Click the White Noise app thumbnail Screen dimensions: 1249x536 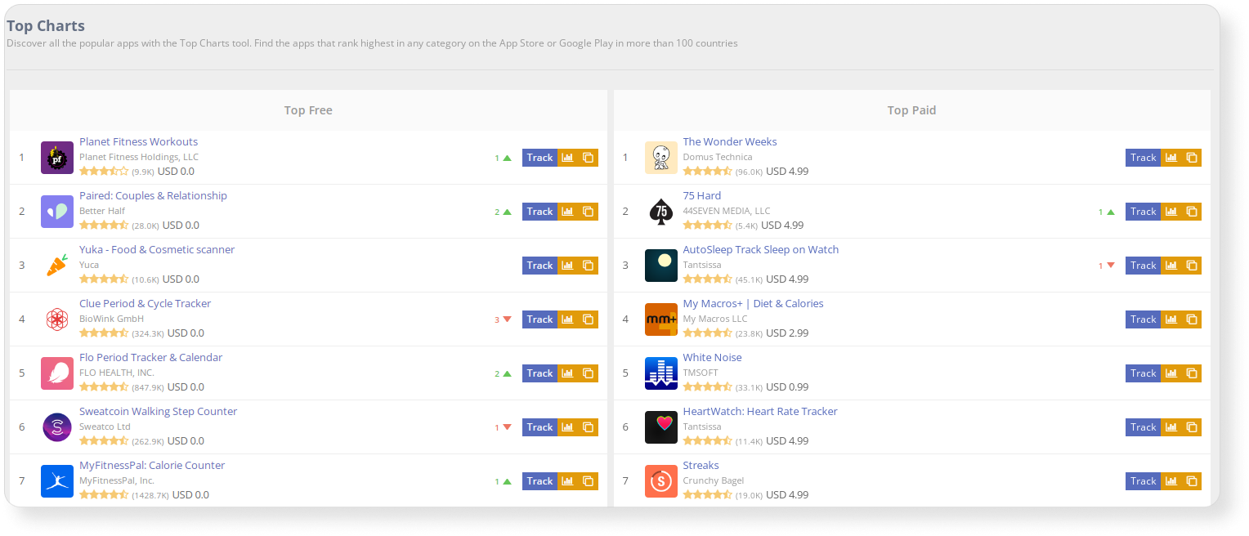tap(660, 373)
